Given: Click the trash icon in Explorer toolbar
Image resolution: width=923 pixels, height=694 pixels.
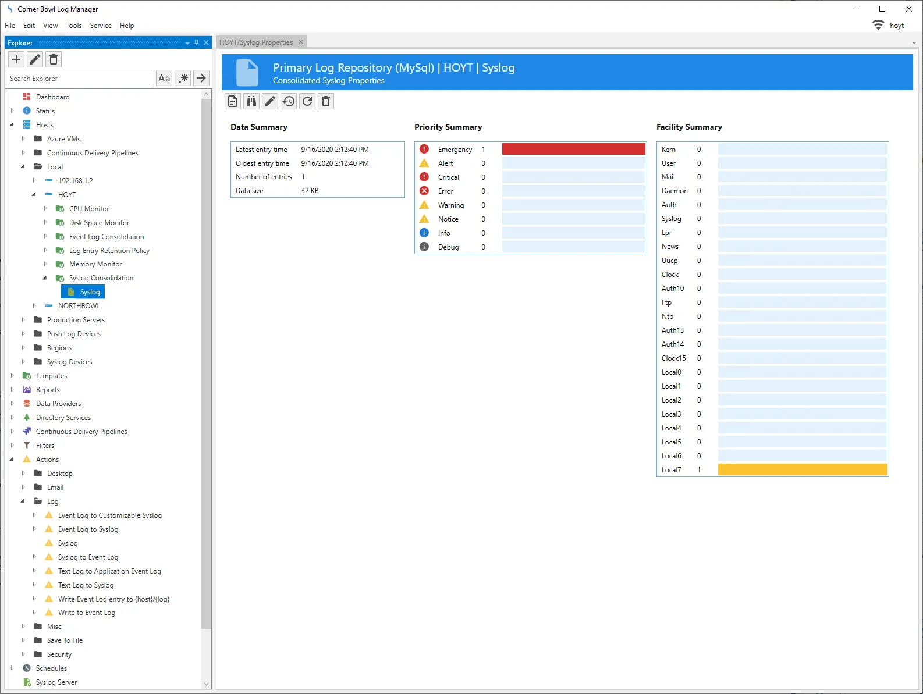Looking at the screenshot, I should tap(54, 59).
